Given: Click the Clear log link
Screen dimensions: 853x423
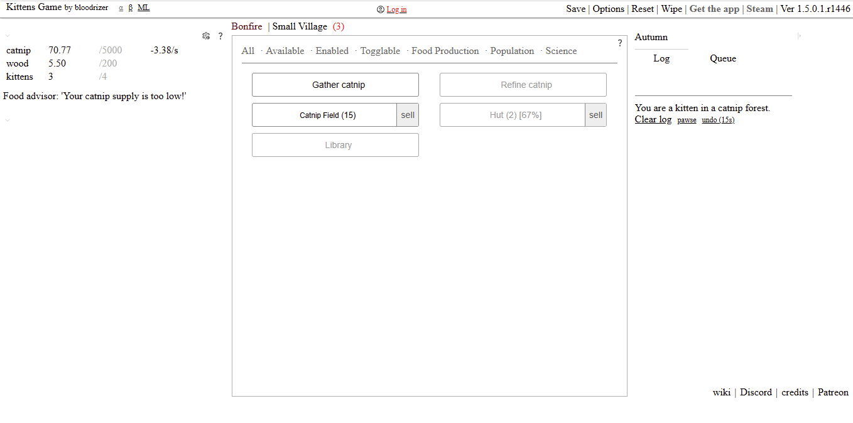Looking at the screenshot, I should click(653, 119).
